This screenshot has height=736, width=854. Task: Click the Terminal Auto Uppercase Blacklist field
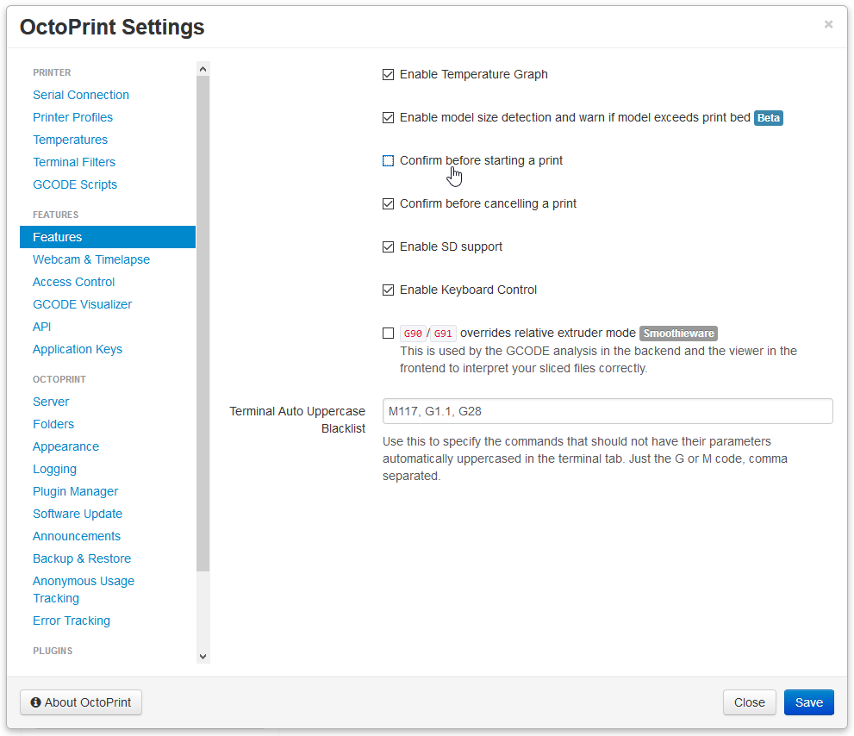coord(607,411)
